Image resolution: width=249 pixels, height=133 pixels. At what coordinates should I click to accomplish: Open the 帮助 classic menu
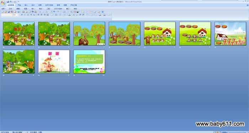[x=76, y=9]
